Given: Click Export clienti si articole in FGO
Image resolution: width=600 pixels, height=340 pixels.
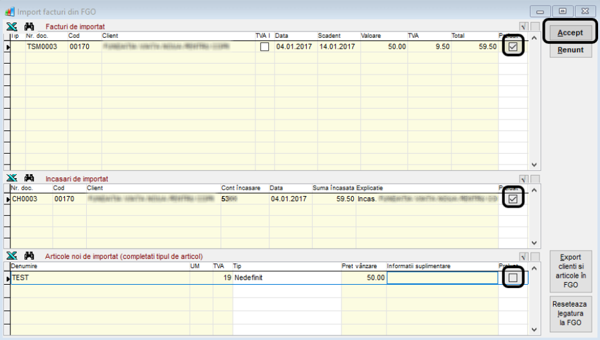Looking at the screenshot, I should pyautogui.click(x=570, y=271).
